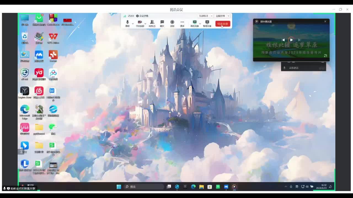The height and width of the screenshot is (198, 353).
Task: Open the WeChat desktop shortcut
Action: [53, 129]
